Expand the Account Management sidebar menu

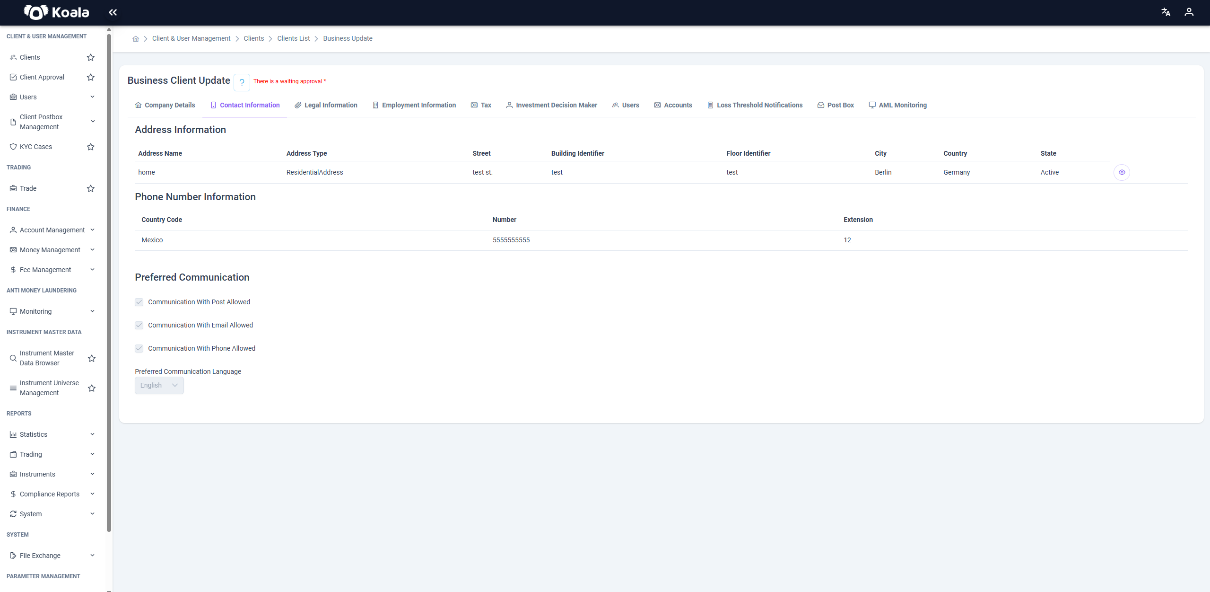52,230
